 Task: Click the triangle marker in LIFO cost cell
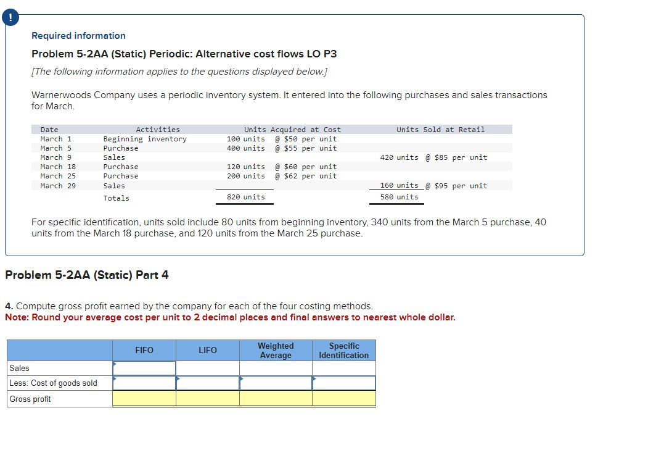178,379
